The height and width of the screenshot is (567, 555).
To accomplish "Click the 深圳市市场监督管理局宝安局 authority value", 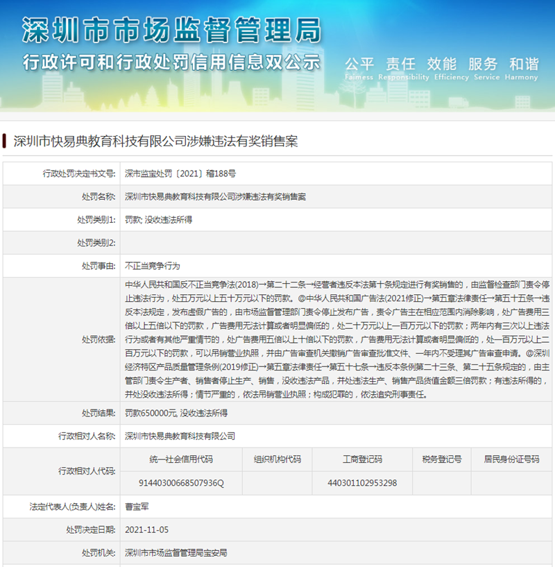I will (x=176, y=553).
